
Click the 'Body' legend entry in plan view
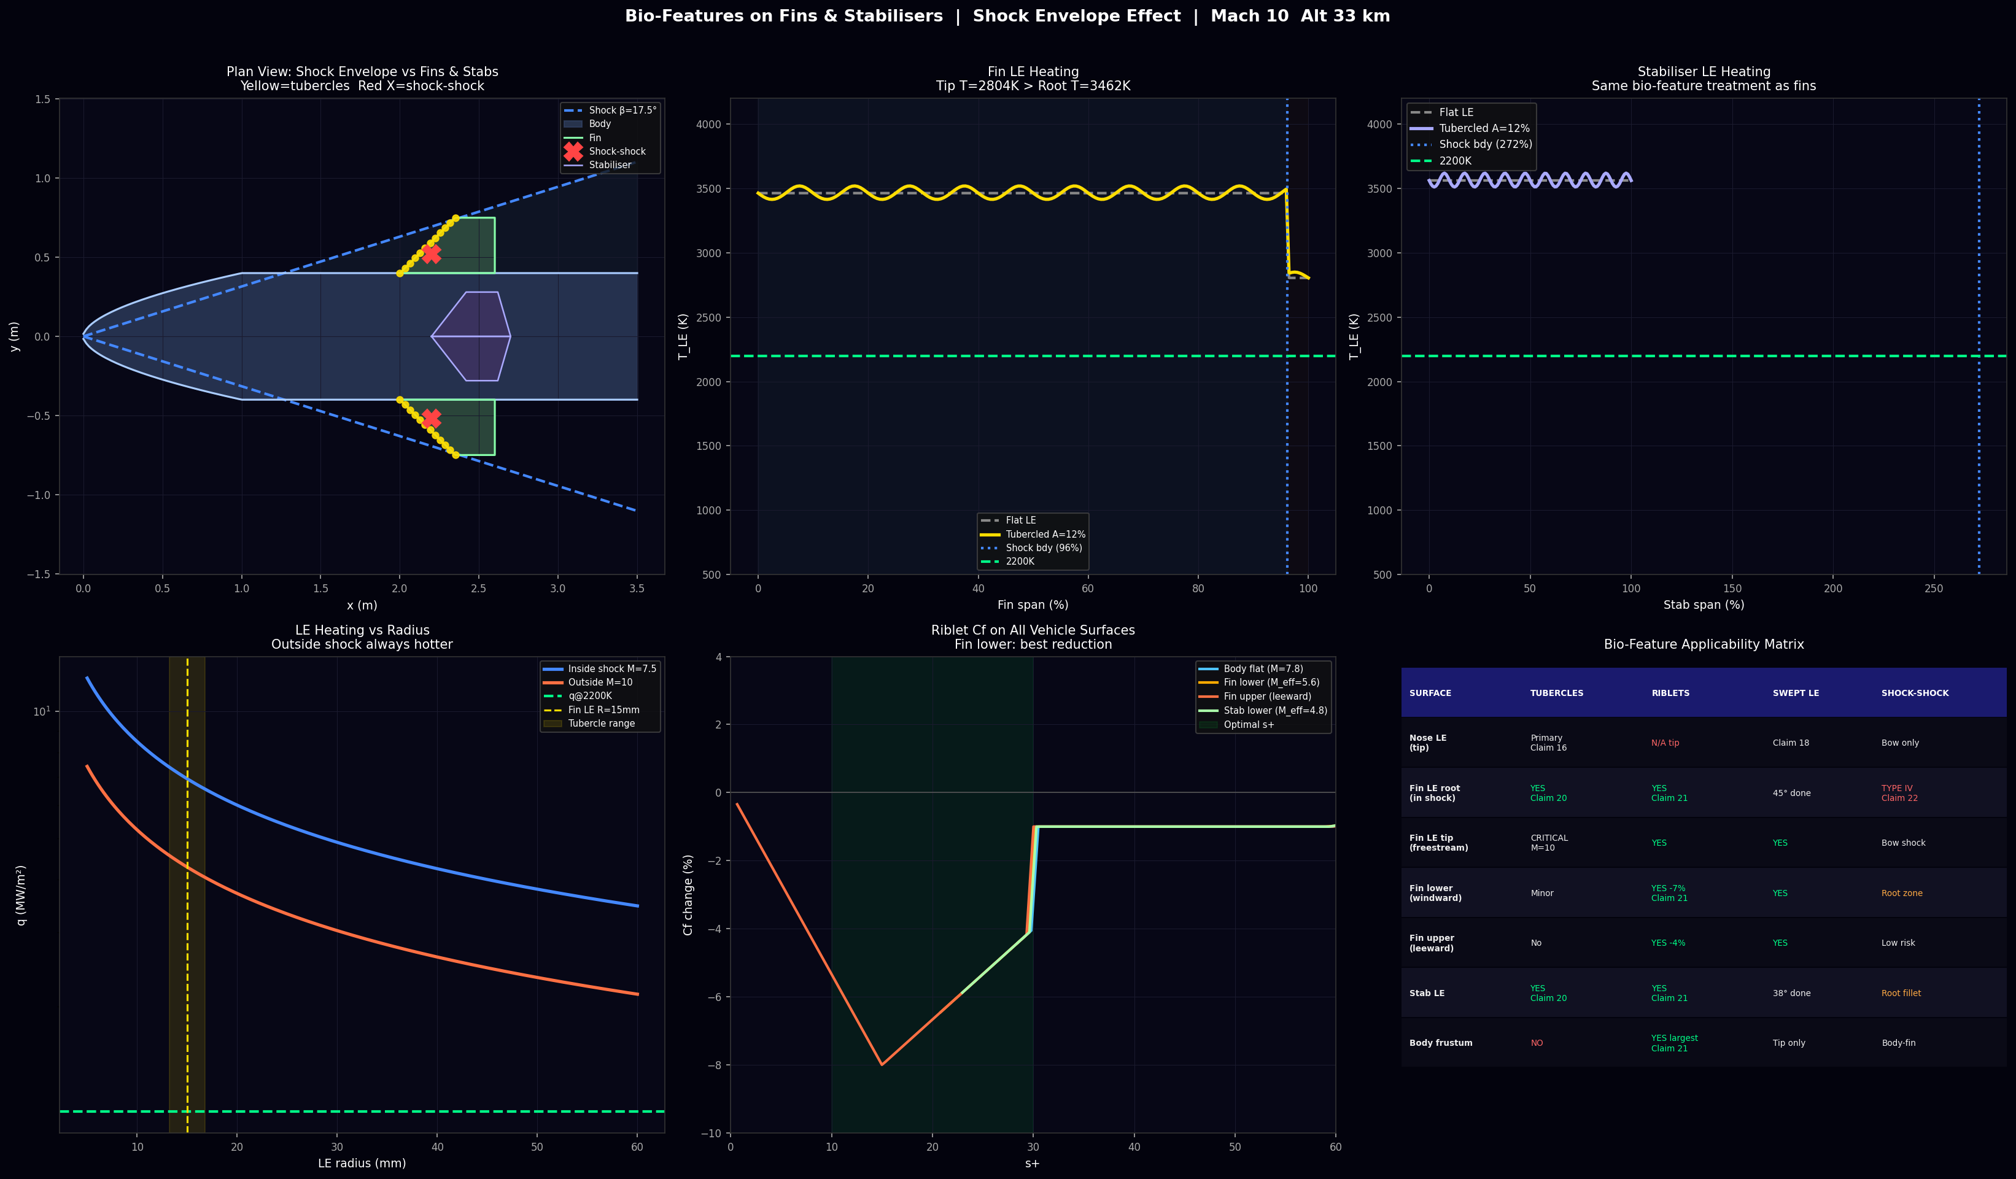587,124
